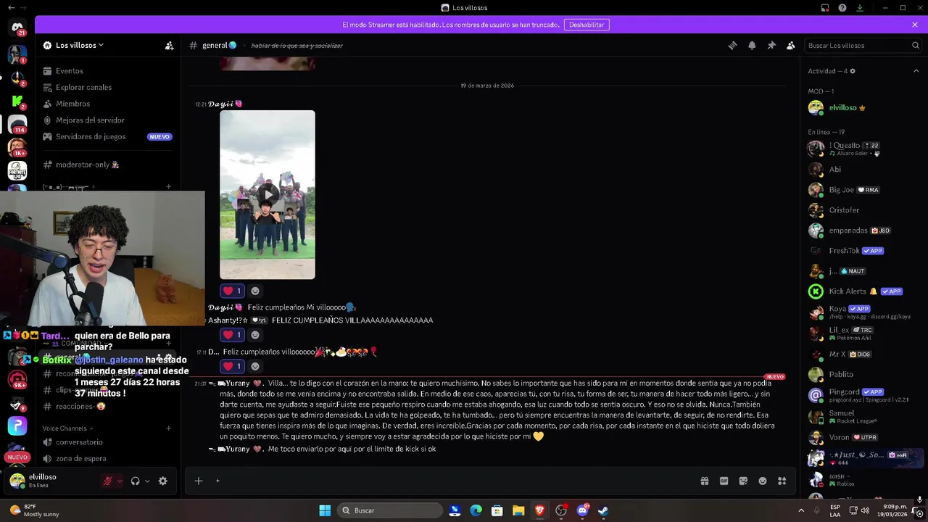
Task: Click the taskbar Buscar search box
Action: 391,510
